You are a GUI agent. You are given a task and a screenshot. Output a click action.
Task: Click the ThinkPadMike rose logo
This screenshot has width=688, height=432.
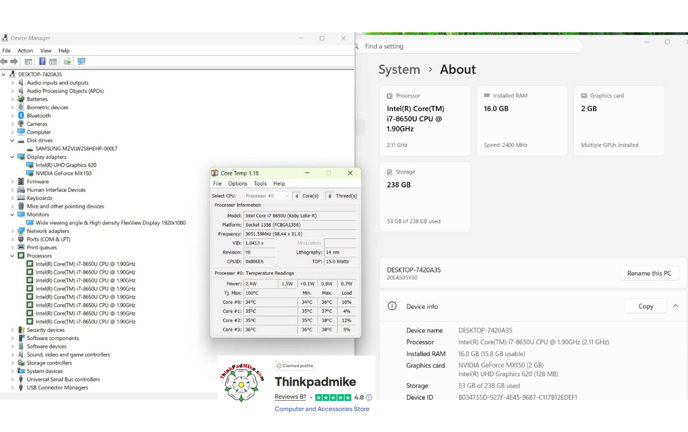coord(241,383)
